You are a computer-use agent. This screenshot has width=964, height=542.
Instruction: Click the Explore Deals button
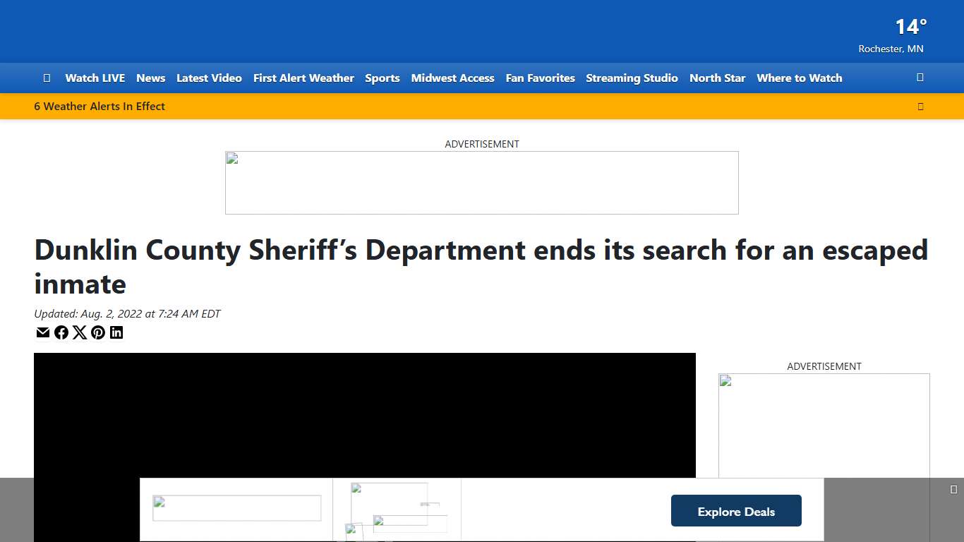pos(736,510)
